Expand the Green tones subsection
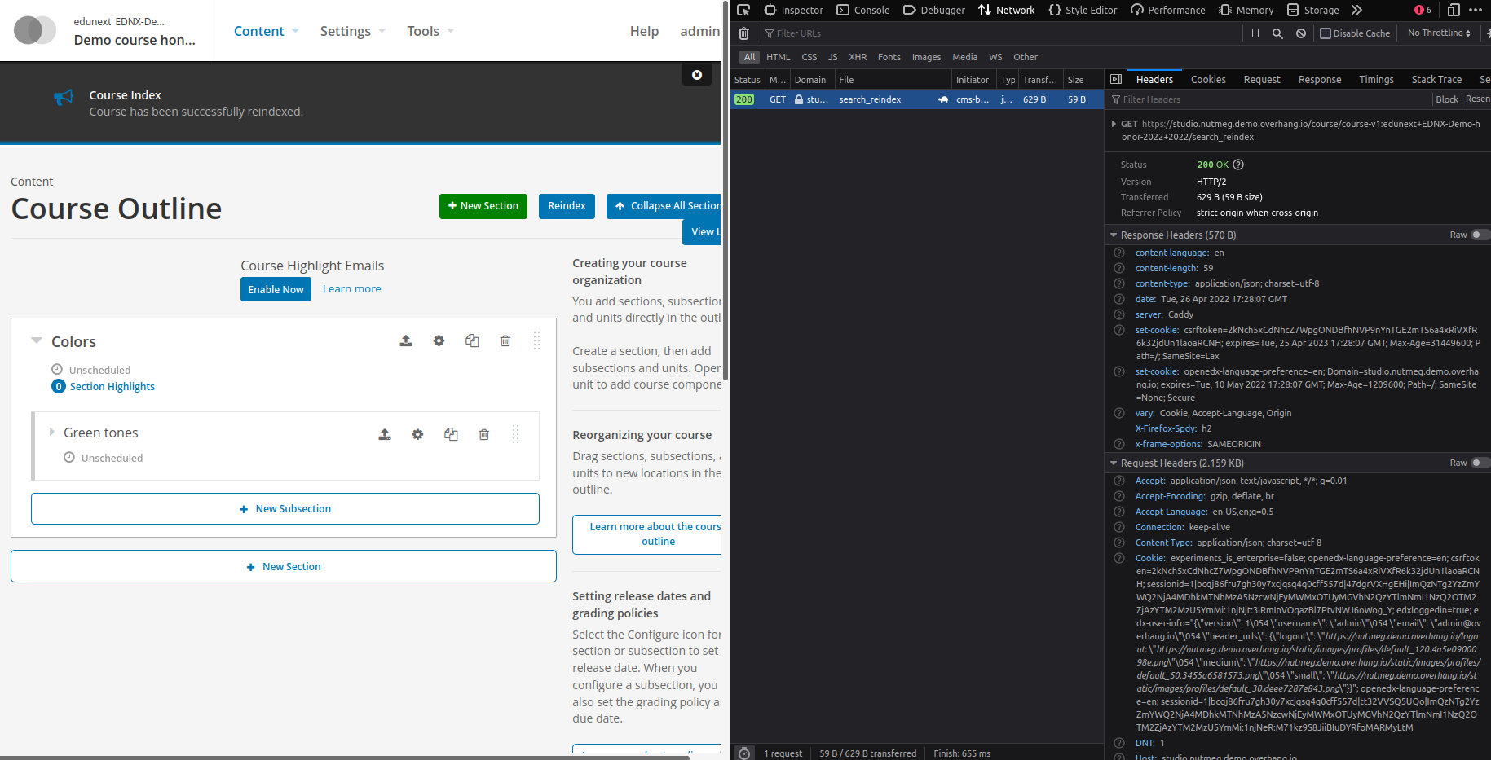Image resolution: width=1491 pixels, height=760 pixels. [x=52, y=433]
